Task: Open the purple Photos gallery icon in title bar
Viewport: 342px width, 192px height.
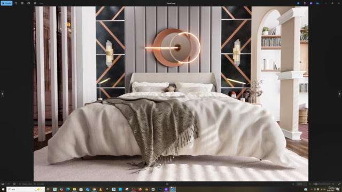Action: pos(311,3)
